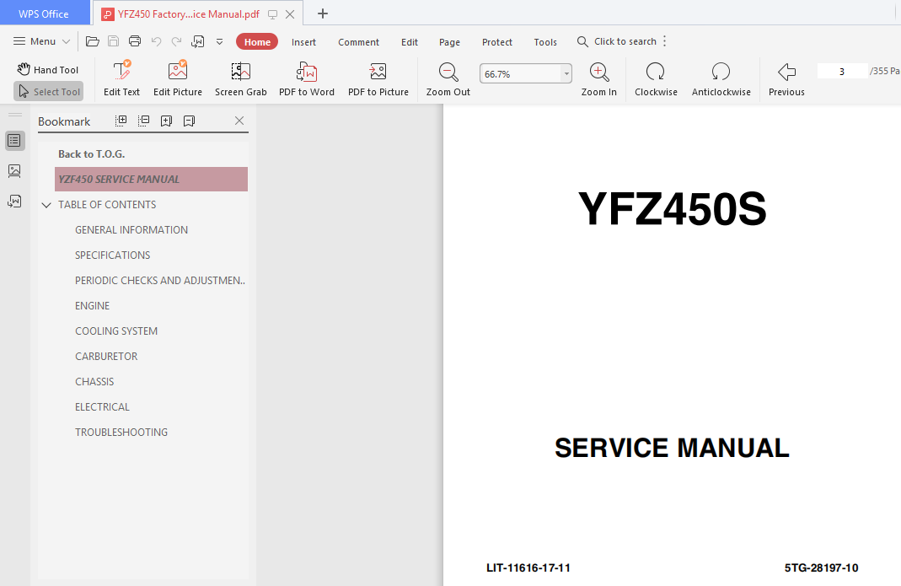Switch to the Insert ribbon tab
This screenshot has height=586, width=901.
pos(303,42)
